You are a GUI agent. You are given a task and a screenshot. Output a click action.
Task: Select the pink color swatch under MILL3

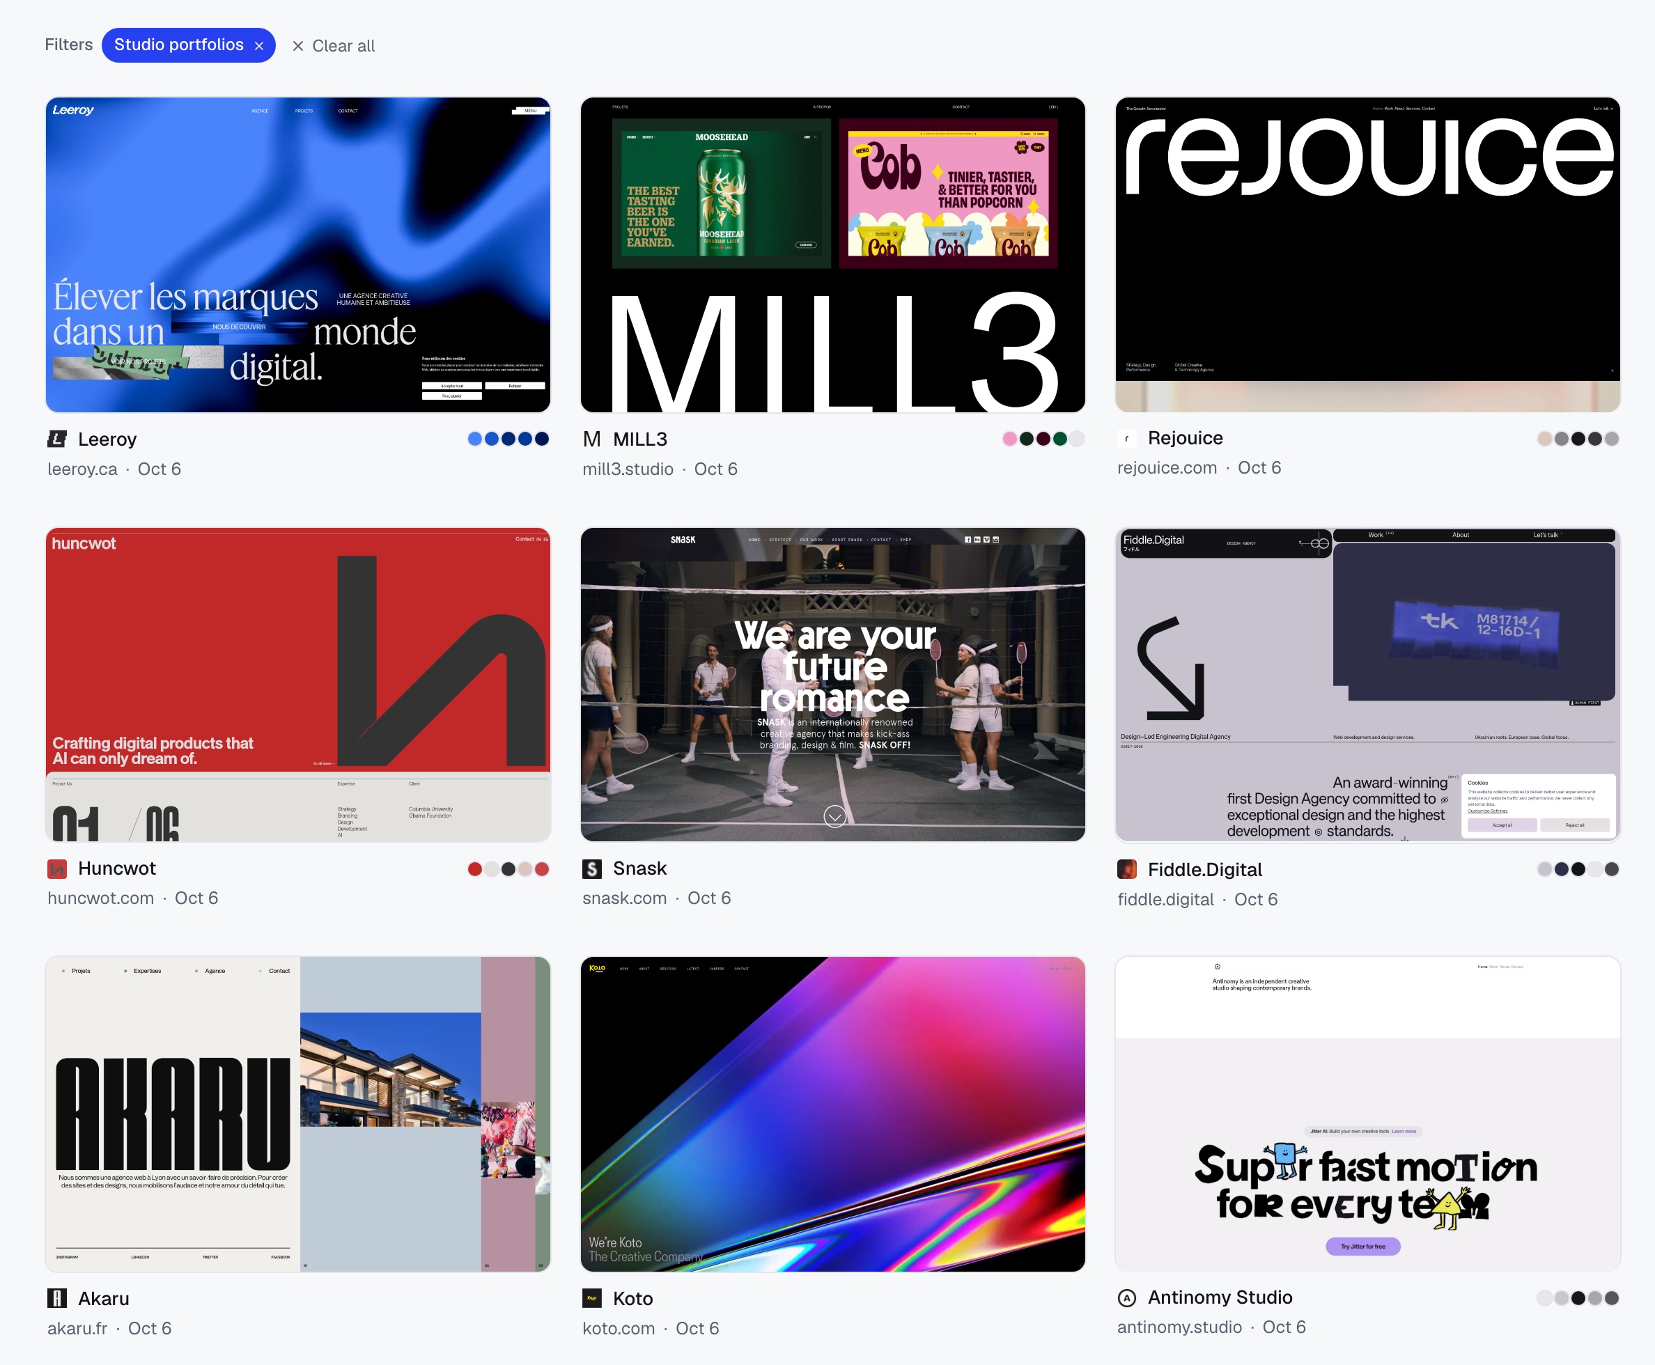pos(1009,439)
